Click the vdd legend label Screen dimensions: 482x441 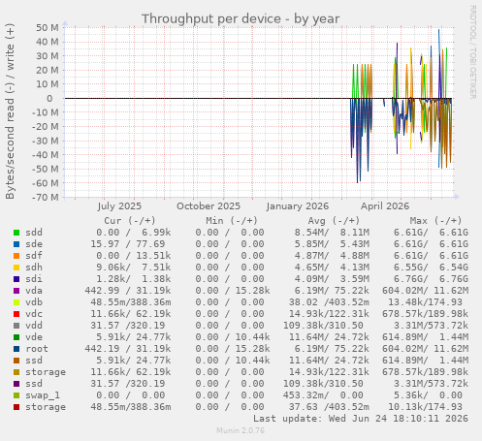coord(34,326)
